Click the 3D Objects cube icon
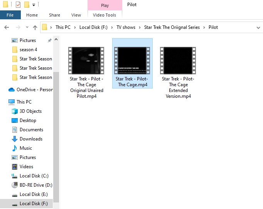 [15, 111]
